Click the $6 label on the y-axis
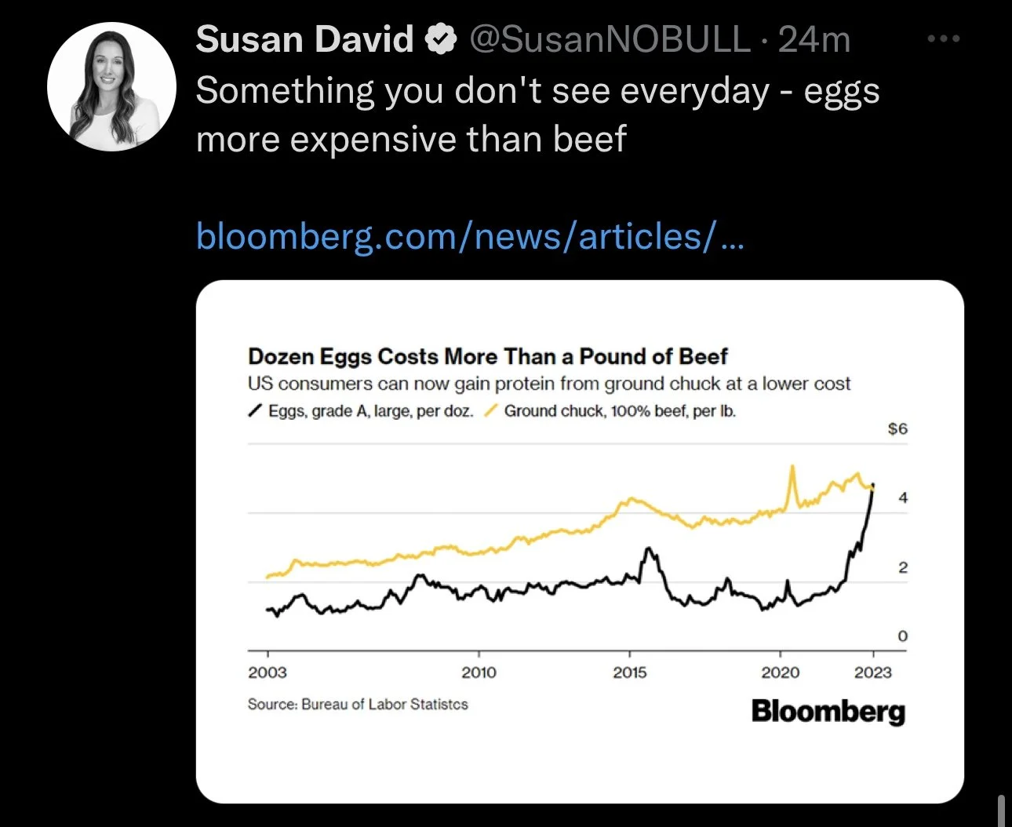1012x827 pixels. (x=897, y=428)
